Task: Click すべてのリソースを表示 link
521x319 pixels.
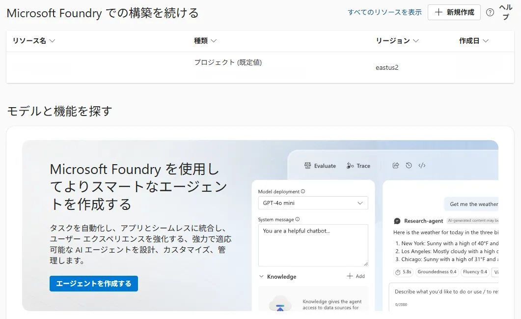Action: (x=384, y=12)
